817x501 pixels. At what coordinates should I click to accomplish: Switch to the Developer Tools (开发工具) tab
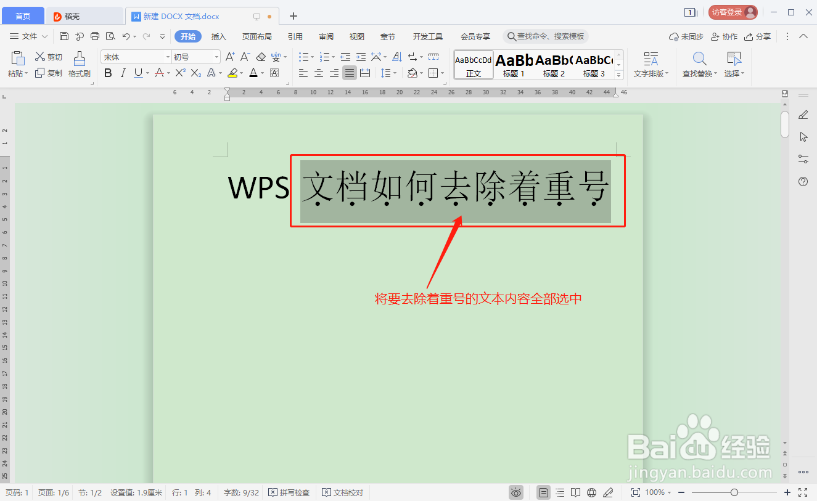[428, 36]
